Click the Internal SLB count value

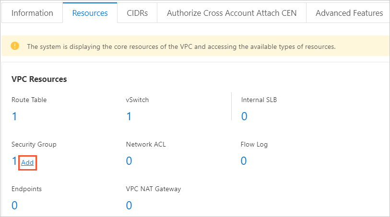point(244,116)
